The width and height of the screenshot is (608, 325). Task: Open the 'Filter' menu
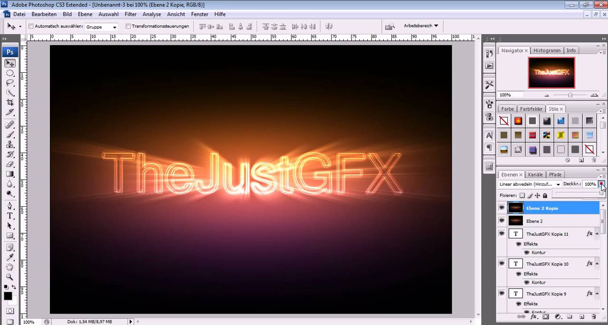tap(131, 14)
